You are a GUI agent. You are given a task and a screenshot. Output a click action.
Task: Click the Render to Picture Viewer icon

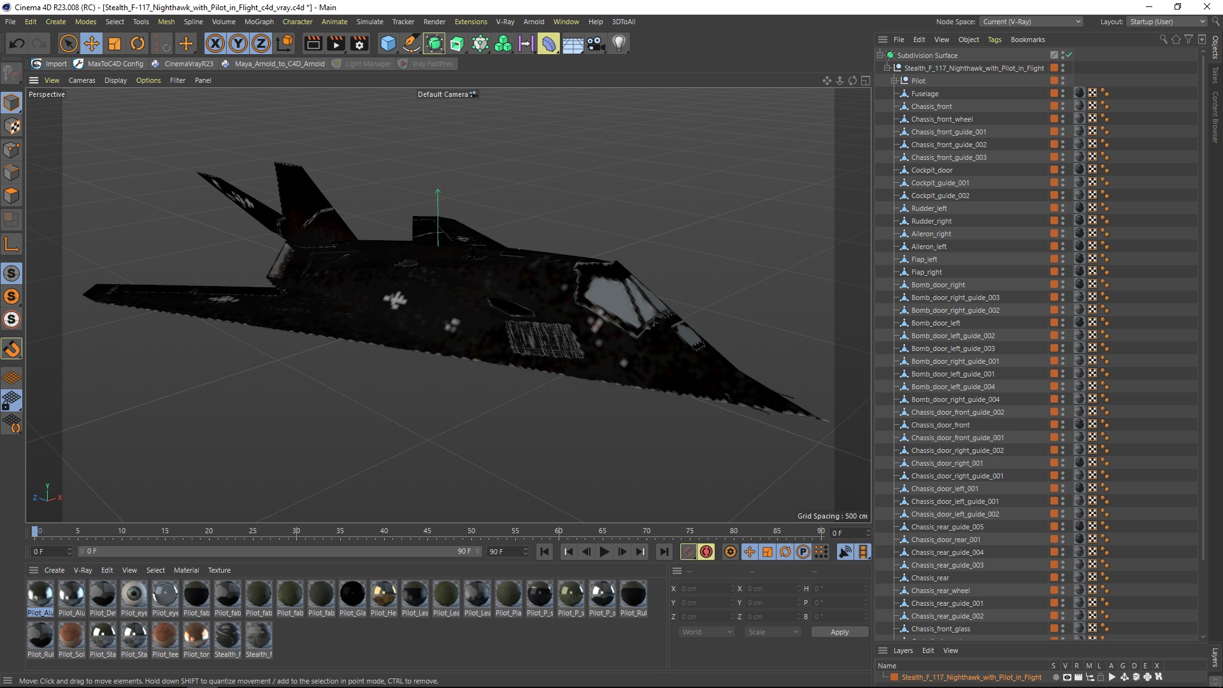[x=336, y=43]
